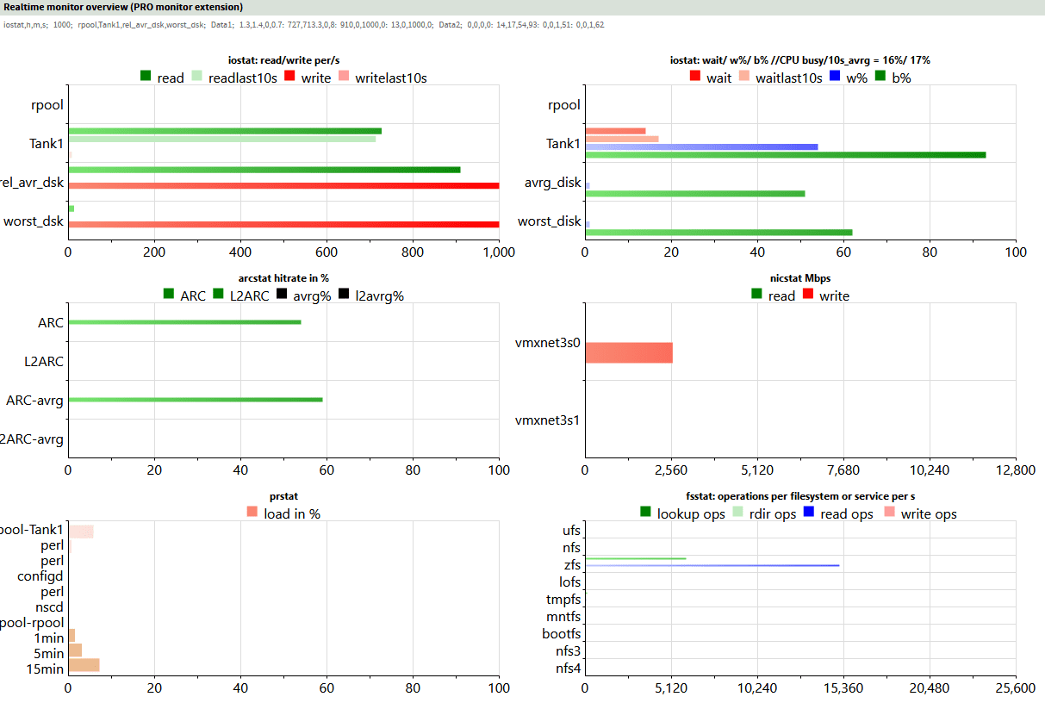Select Tank1 green b% bar
Image resolution: width=1045 pixels, height=703 pixels.
pos(786,155)
